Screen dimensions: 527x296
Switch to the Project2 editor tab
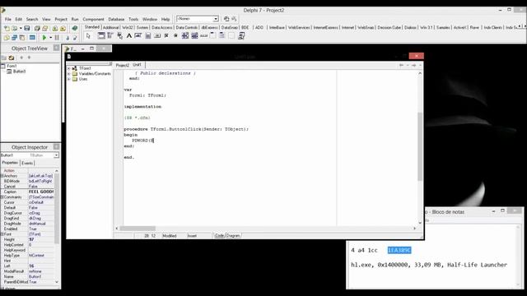click(x=123, y=65)
